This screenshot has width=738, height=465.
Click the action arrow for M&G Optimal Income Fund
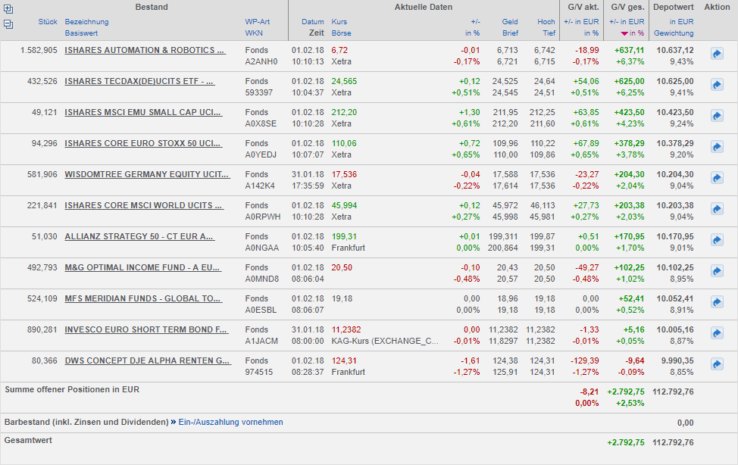pyautogui.click(x=717, y=271)
